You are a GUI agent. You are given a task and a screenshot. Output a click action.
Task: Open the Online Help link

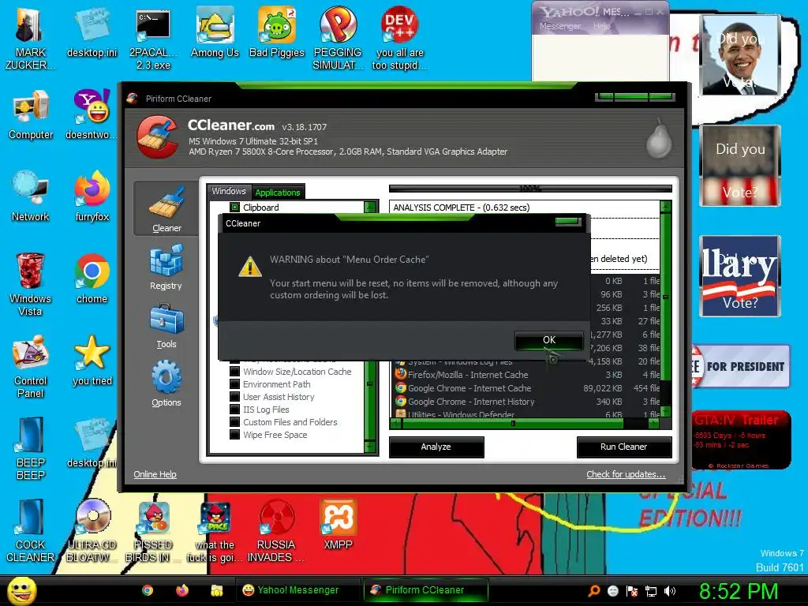point(155,474)
